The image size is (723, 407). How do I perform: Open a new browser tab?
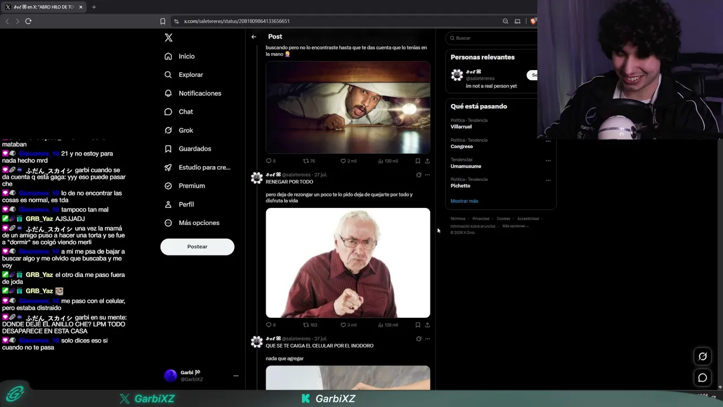point(94,7)
